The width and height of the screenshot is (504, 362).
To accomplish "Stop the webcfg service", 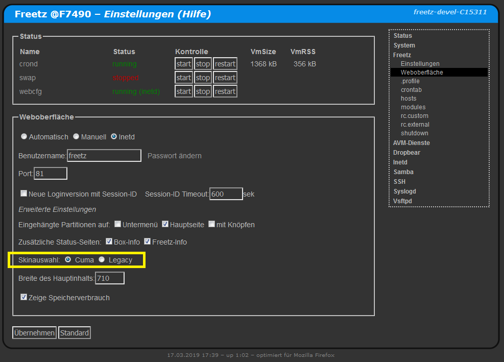I will [x=203, y=91].
